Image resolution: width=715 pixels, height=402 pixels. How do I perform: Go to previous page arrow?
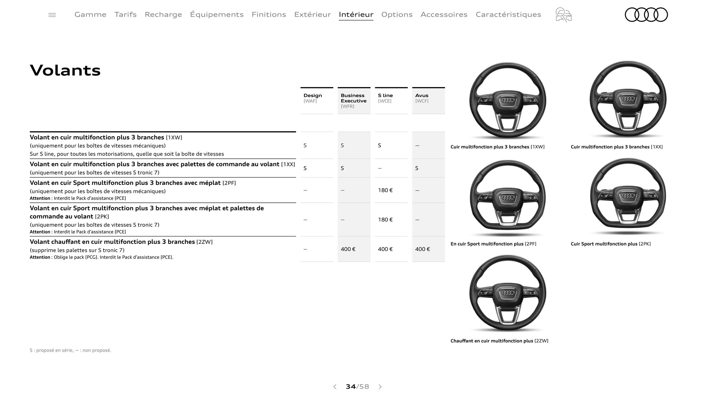click(335, 387)
